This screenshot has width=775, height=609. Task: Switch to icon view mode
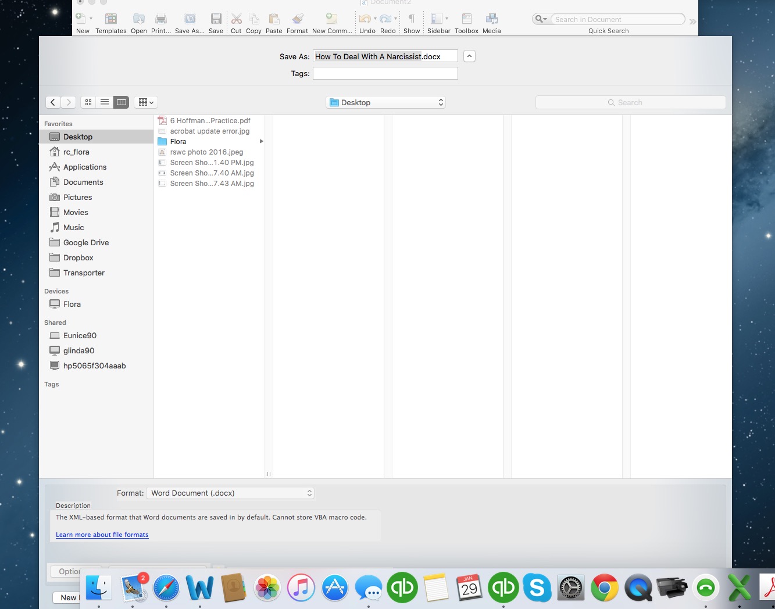(x=88, y=102)
